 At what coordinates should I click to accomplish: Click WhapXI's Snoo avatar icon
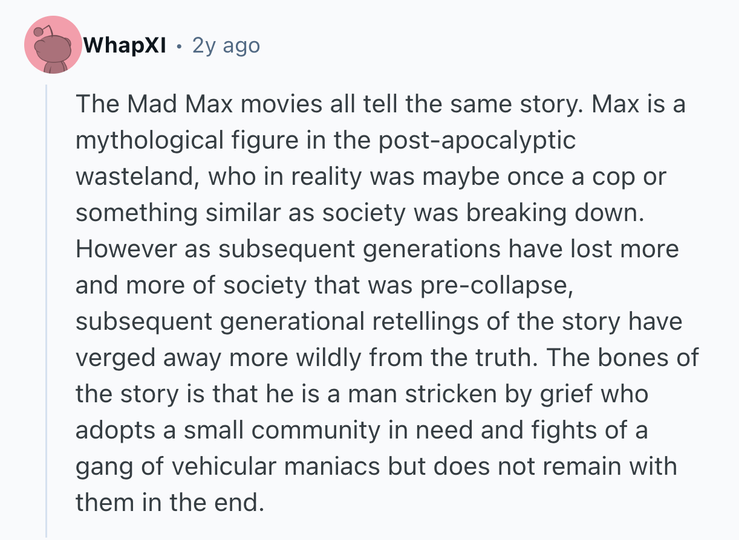(x=53, y=45)
